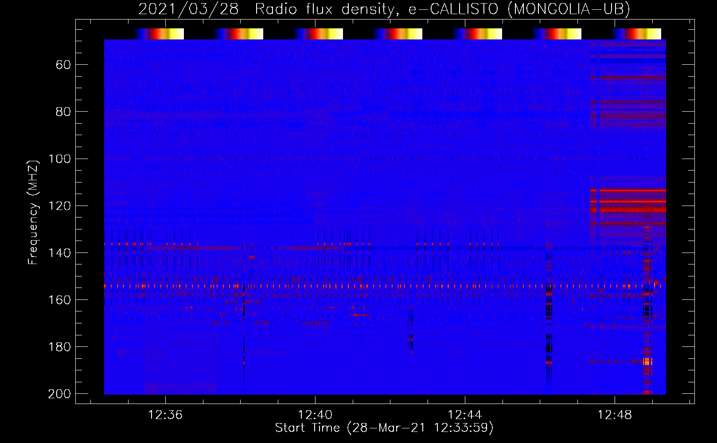This screenshot has height=443, width=717.
Task: Click the 12:44 time tick label
Action: (465, 415)
